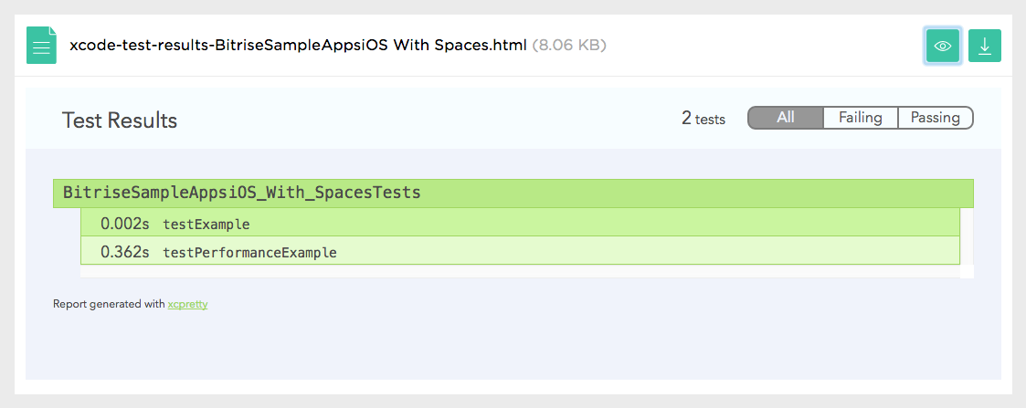This screenshot has width=1026, height=408.
Task: Open the xcpretty link
Action: tap(188, 304)
